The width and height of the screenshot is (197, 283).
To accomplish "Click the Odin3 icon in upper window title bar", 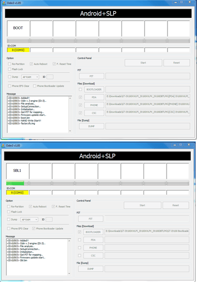I will pyautogui.click(x=4, y=3).
